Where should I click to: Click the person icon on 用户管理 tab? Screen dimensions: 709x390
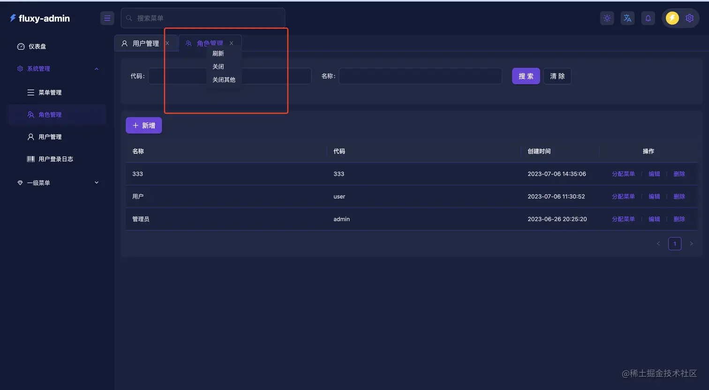coord(124,43)
